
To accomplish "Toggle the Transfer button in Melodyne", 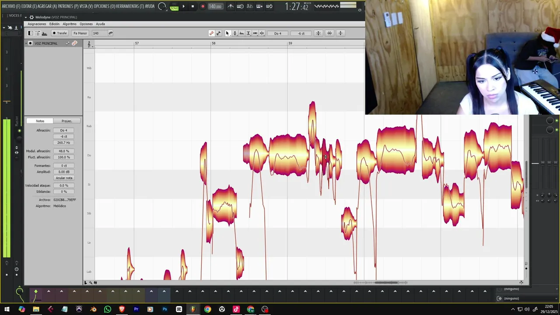I will click(x=60, y=33).
